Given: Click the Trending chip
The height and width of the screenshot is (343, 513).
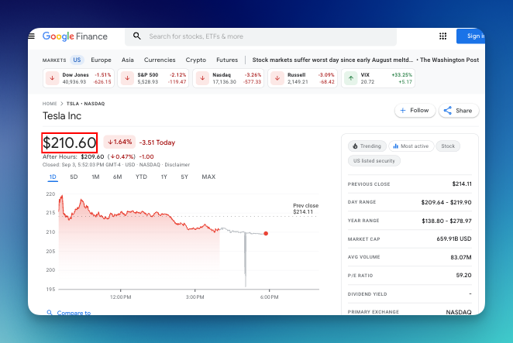Looking at the screenshot, I should pos(367,146).
